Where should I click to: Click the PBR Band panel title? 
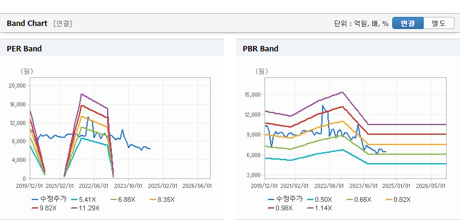[x=260, y=48]
